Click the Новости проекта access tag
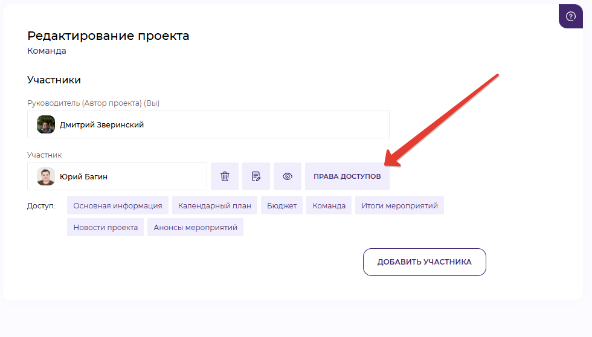 [105, 227]
